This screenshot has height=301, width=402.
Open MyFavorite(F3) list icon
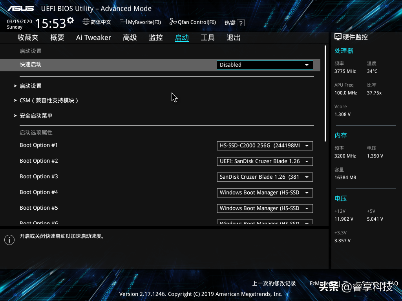coord(123,22)
